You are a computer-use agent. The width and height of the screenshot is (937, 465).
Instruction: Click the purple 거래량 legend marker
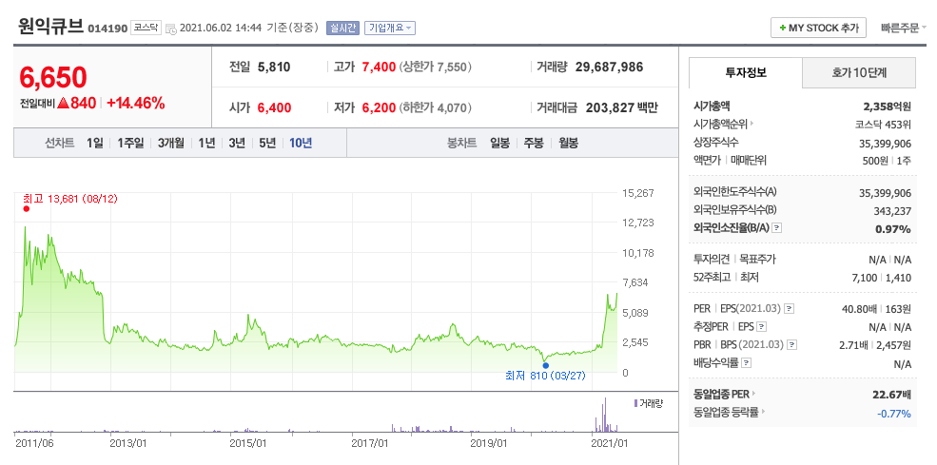[635, 403]
